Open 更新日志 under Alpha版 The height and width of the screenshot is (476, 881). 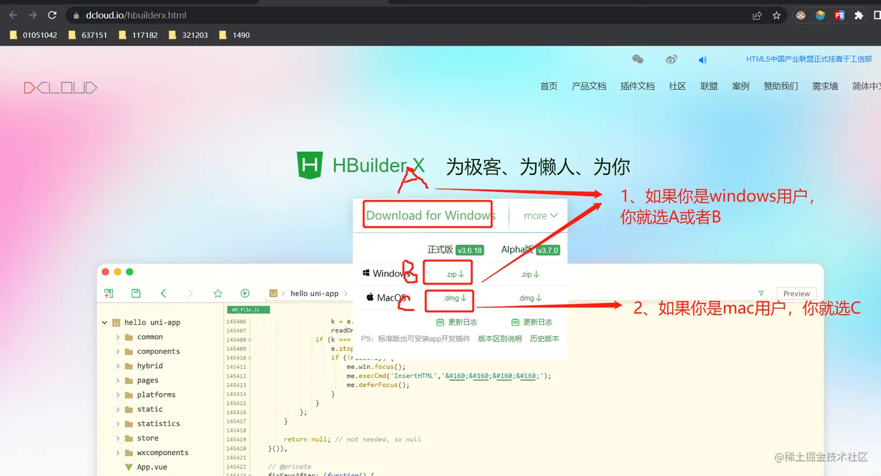coord(531,322)
